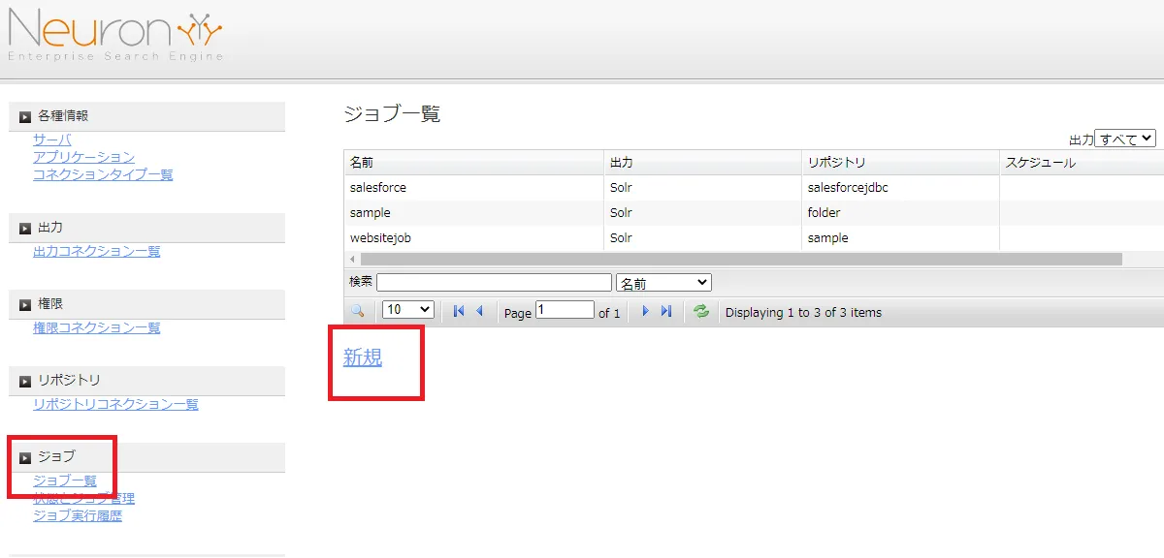Open the 出力 filter dropdown
This screenshot has width=1164, height=558.
click(1125, 139)
